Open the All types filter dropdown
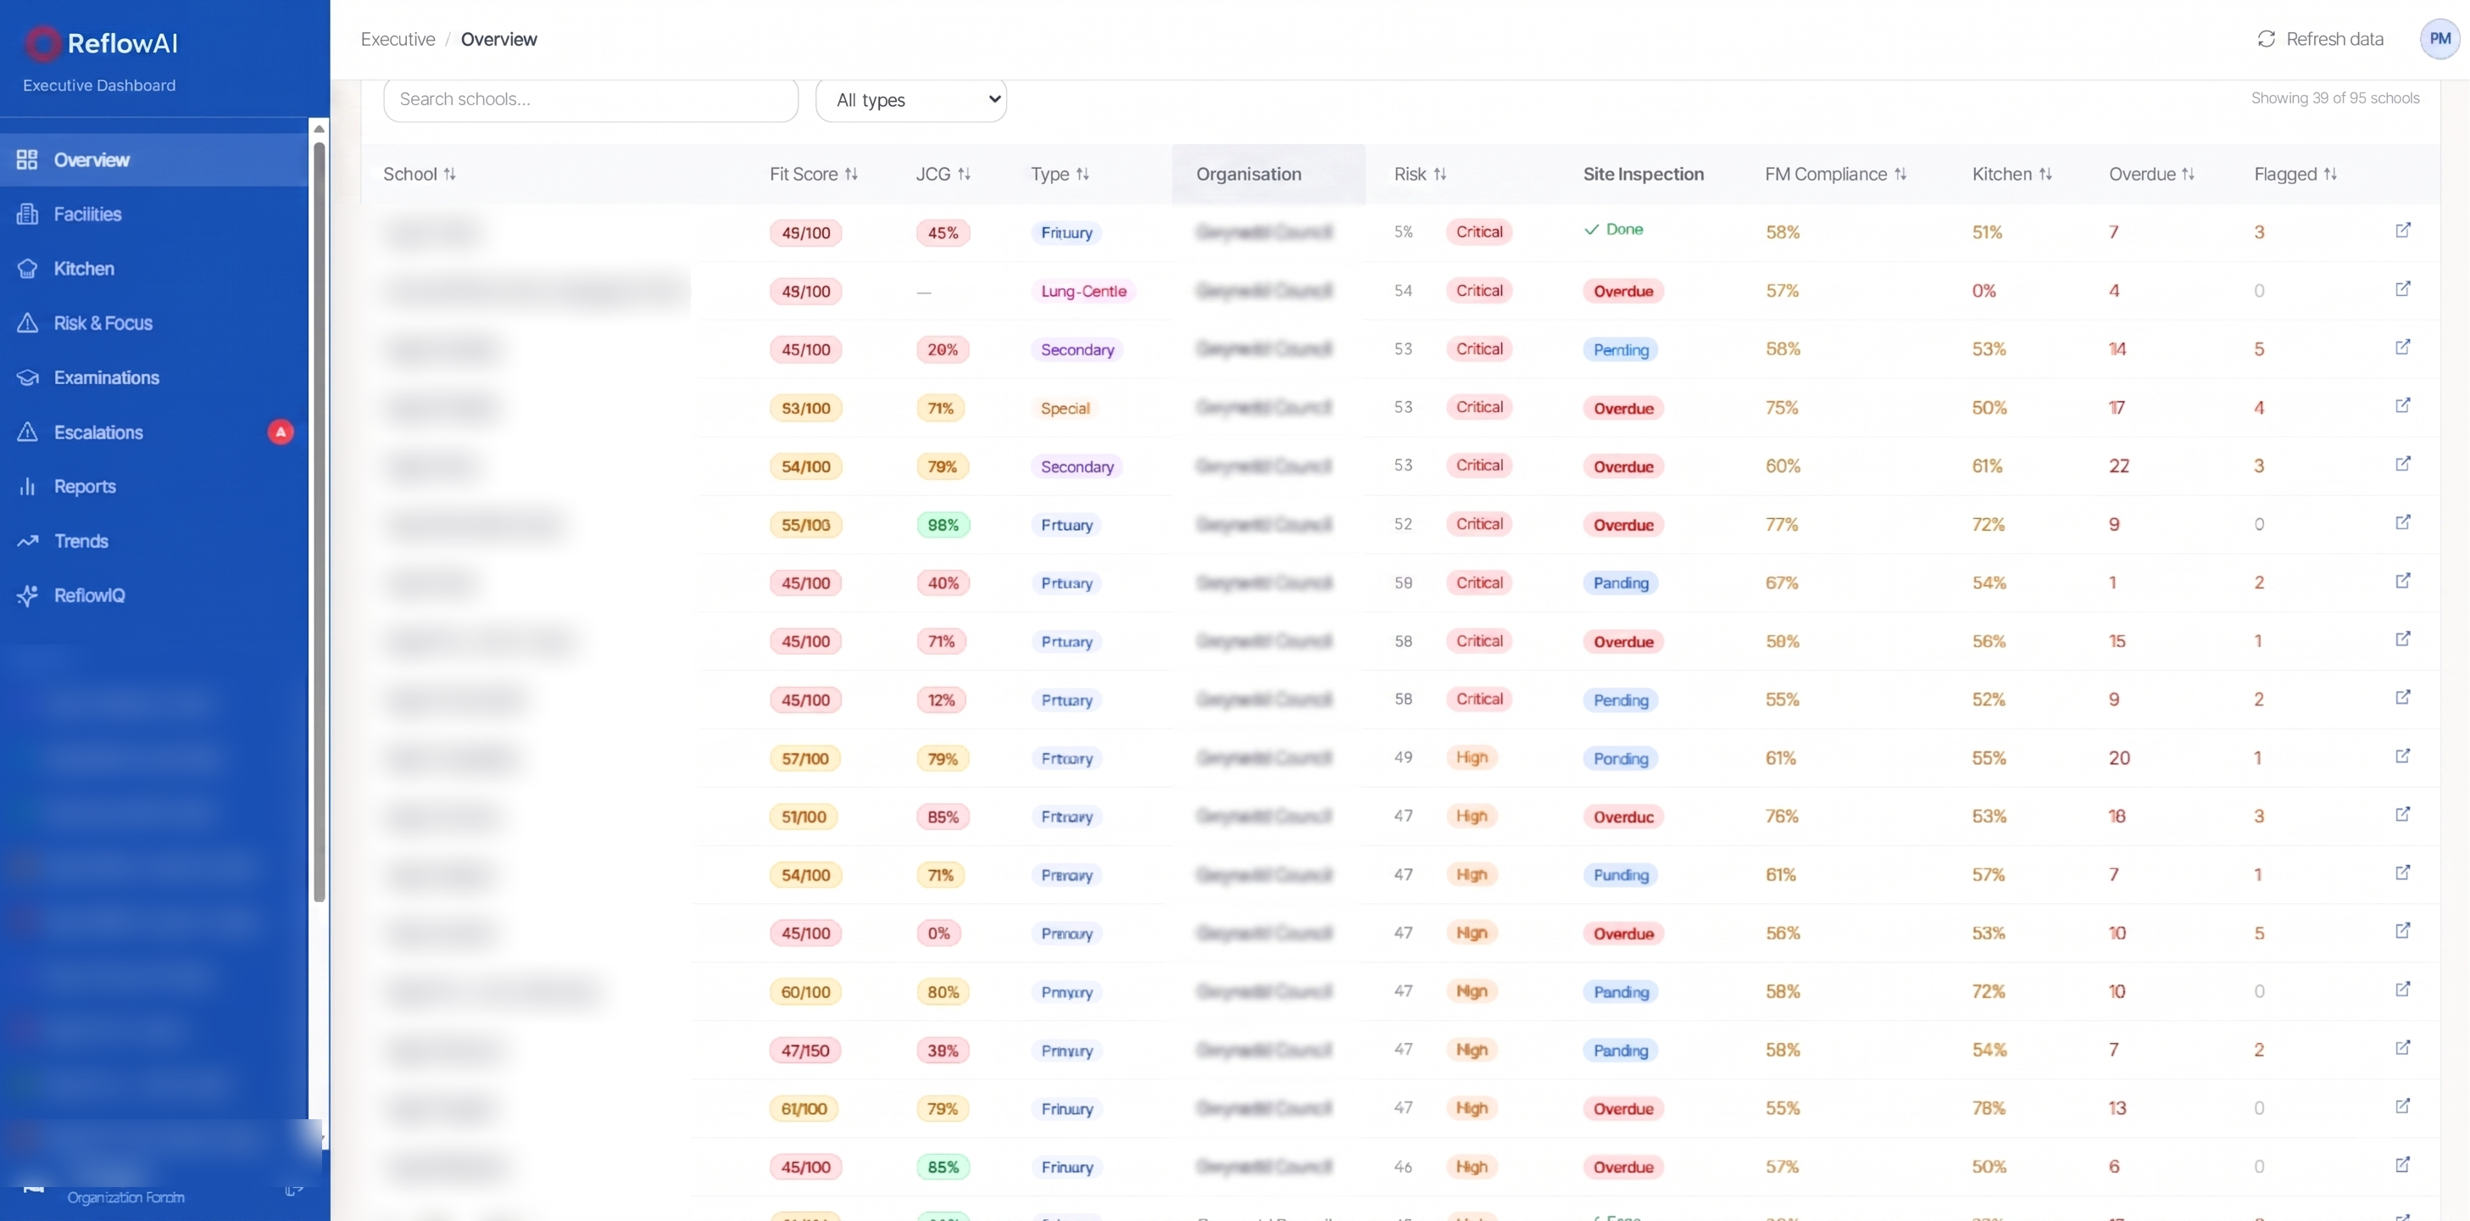2470x1221 pixels. [x=911, y=100]
